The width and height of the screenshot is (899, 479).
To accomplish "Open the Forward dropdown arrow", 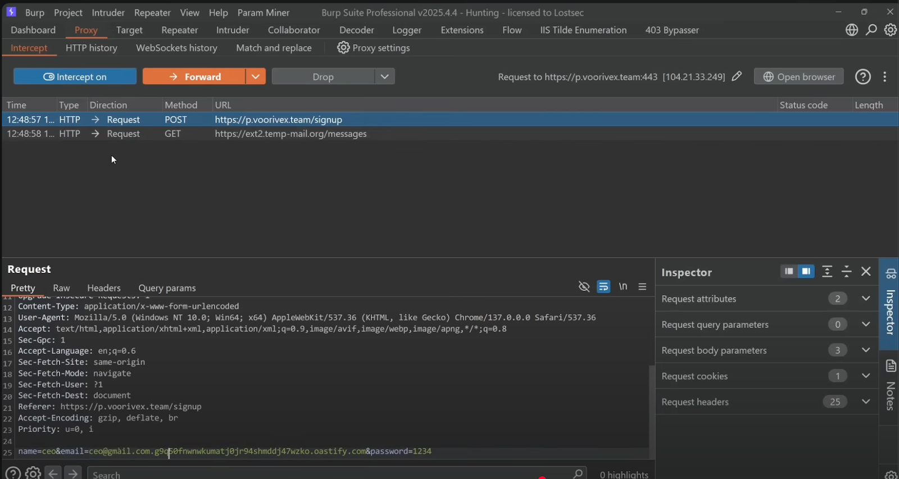I will tap(255, 76).
